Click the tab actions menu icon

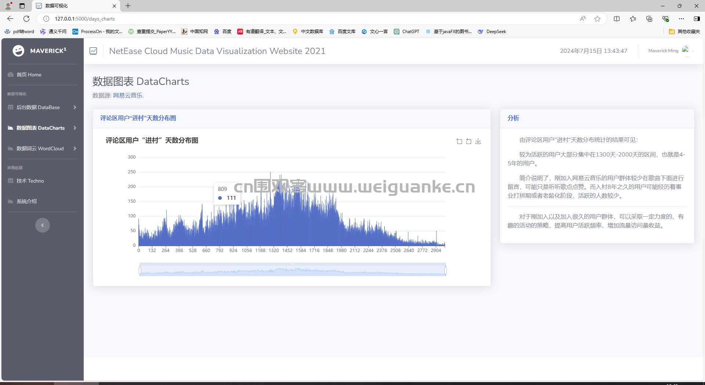coord(22,6)
